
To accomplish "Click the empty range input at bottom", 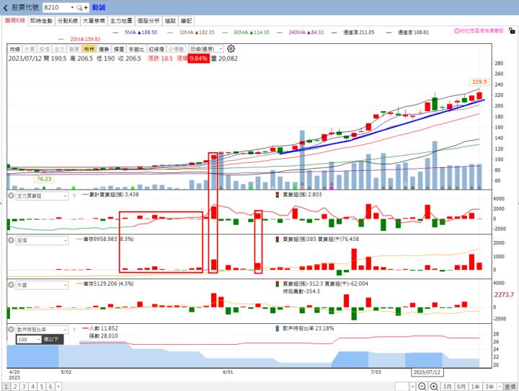I will (x=402, y=387).
